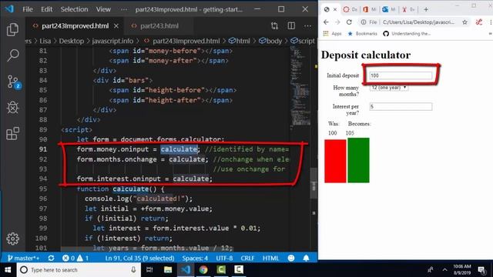Open the Edit menu
Image resolution: width=493 pixels, height=277 pixels.
point(46,9)
